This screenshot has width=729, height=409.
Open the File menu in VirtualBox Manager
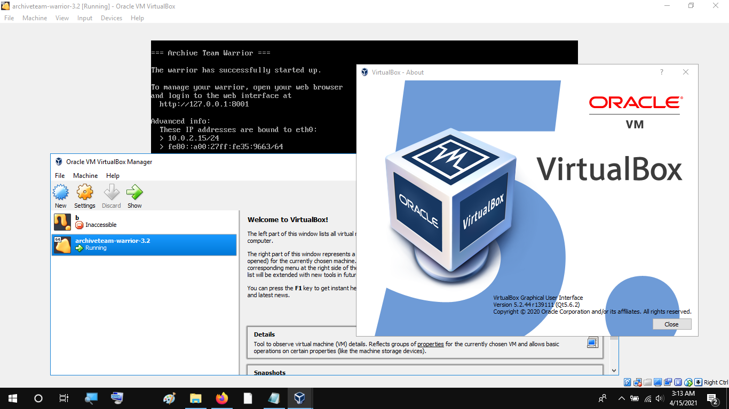[60, 175]
